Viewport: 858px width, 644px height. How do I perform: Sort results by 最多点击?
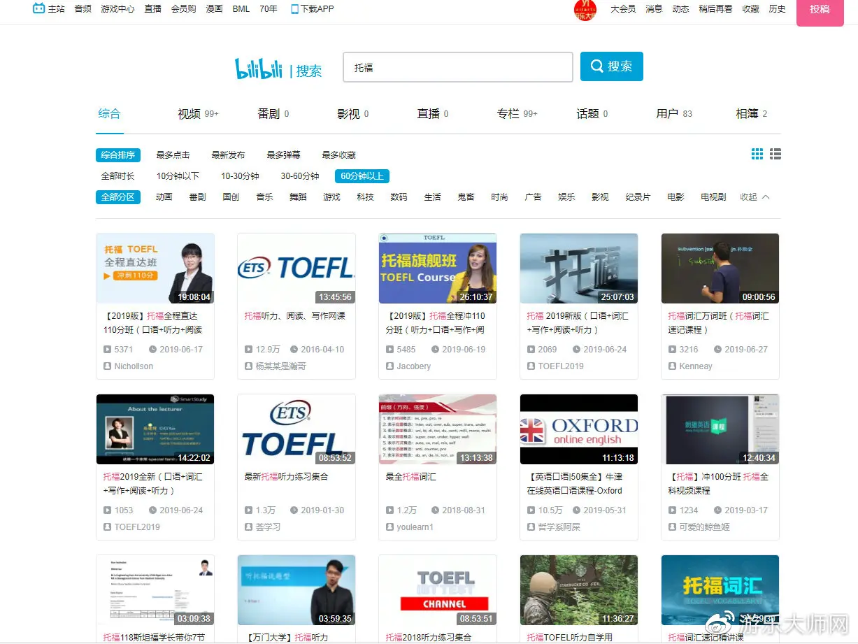point(173,155)
